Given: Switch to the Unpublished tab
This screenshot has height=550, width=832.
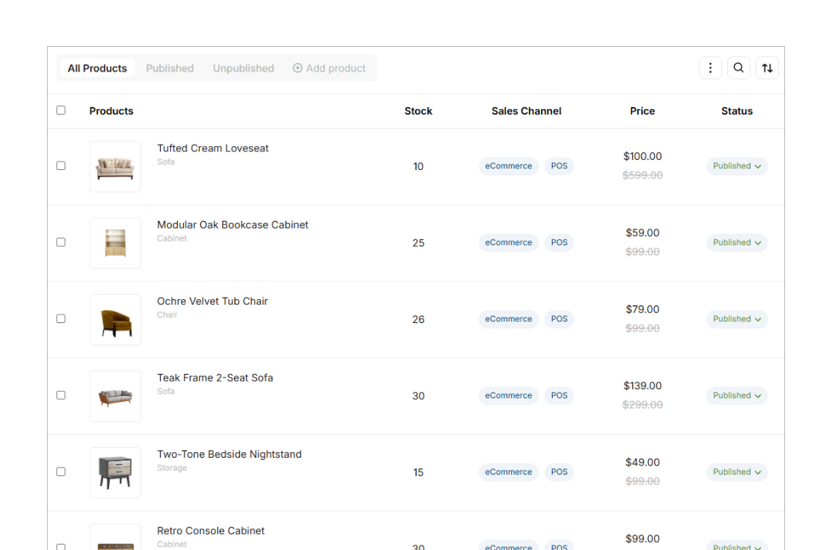Looking at the screenshot, I should click(x=243, y=68).
